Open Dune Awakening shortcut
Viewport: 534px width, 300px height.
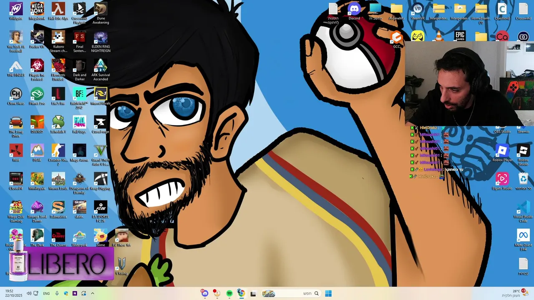(101, 13)
